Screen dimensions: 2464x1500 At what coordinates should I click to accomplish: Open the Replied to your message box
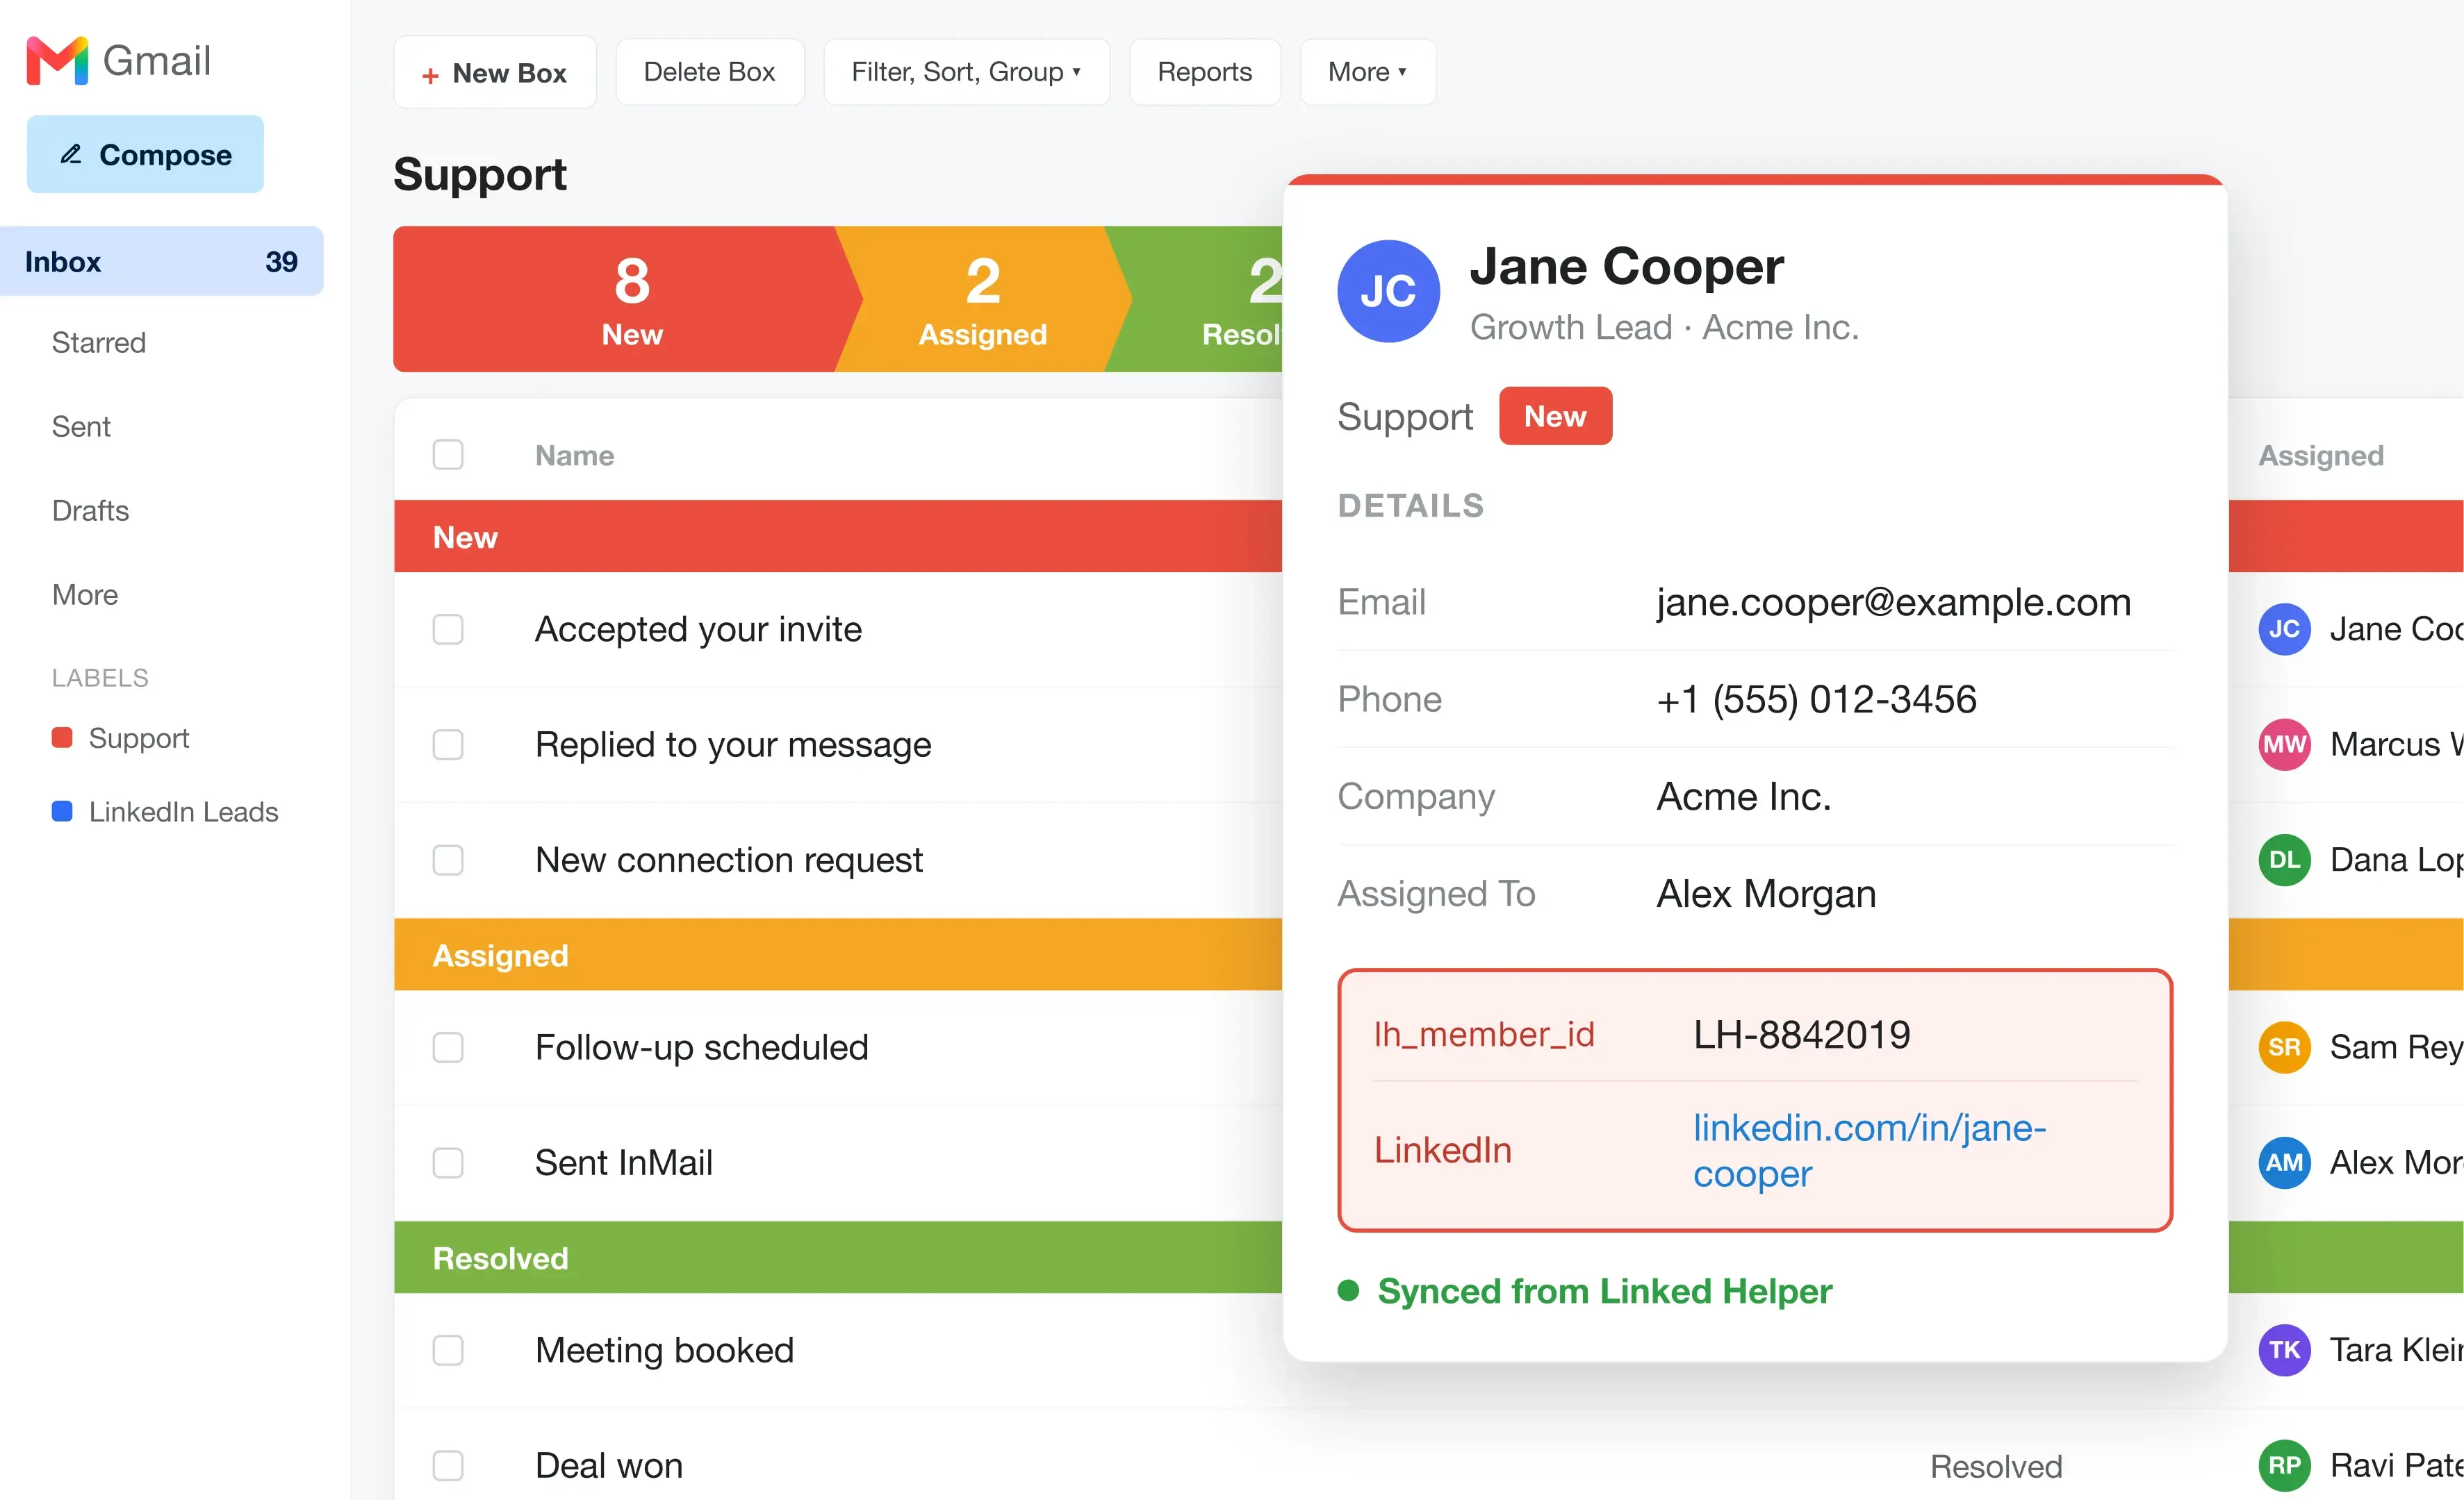(733, 744)
